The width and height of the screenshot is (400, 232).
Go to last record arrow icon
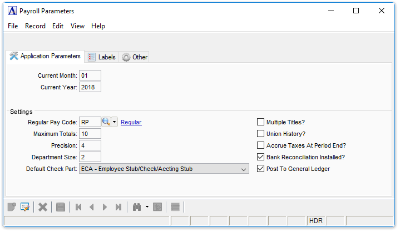(x=118, y=207)
